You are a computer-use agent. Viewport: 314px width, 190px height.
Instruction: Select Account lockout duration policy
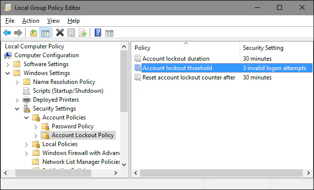(176, 59)
